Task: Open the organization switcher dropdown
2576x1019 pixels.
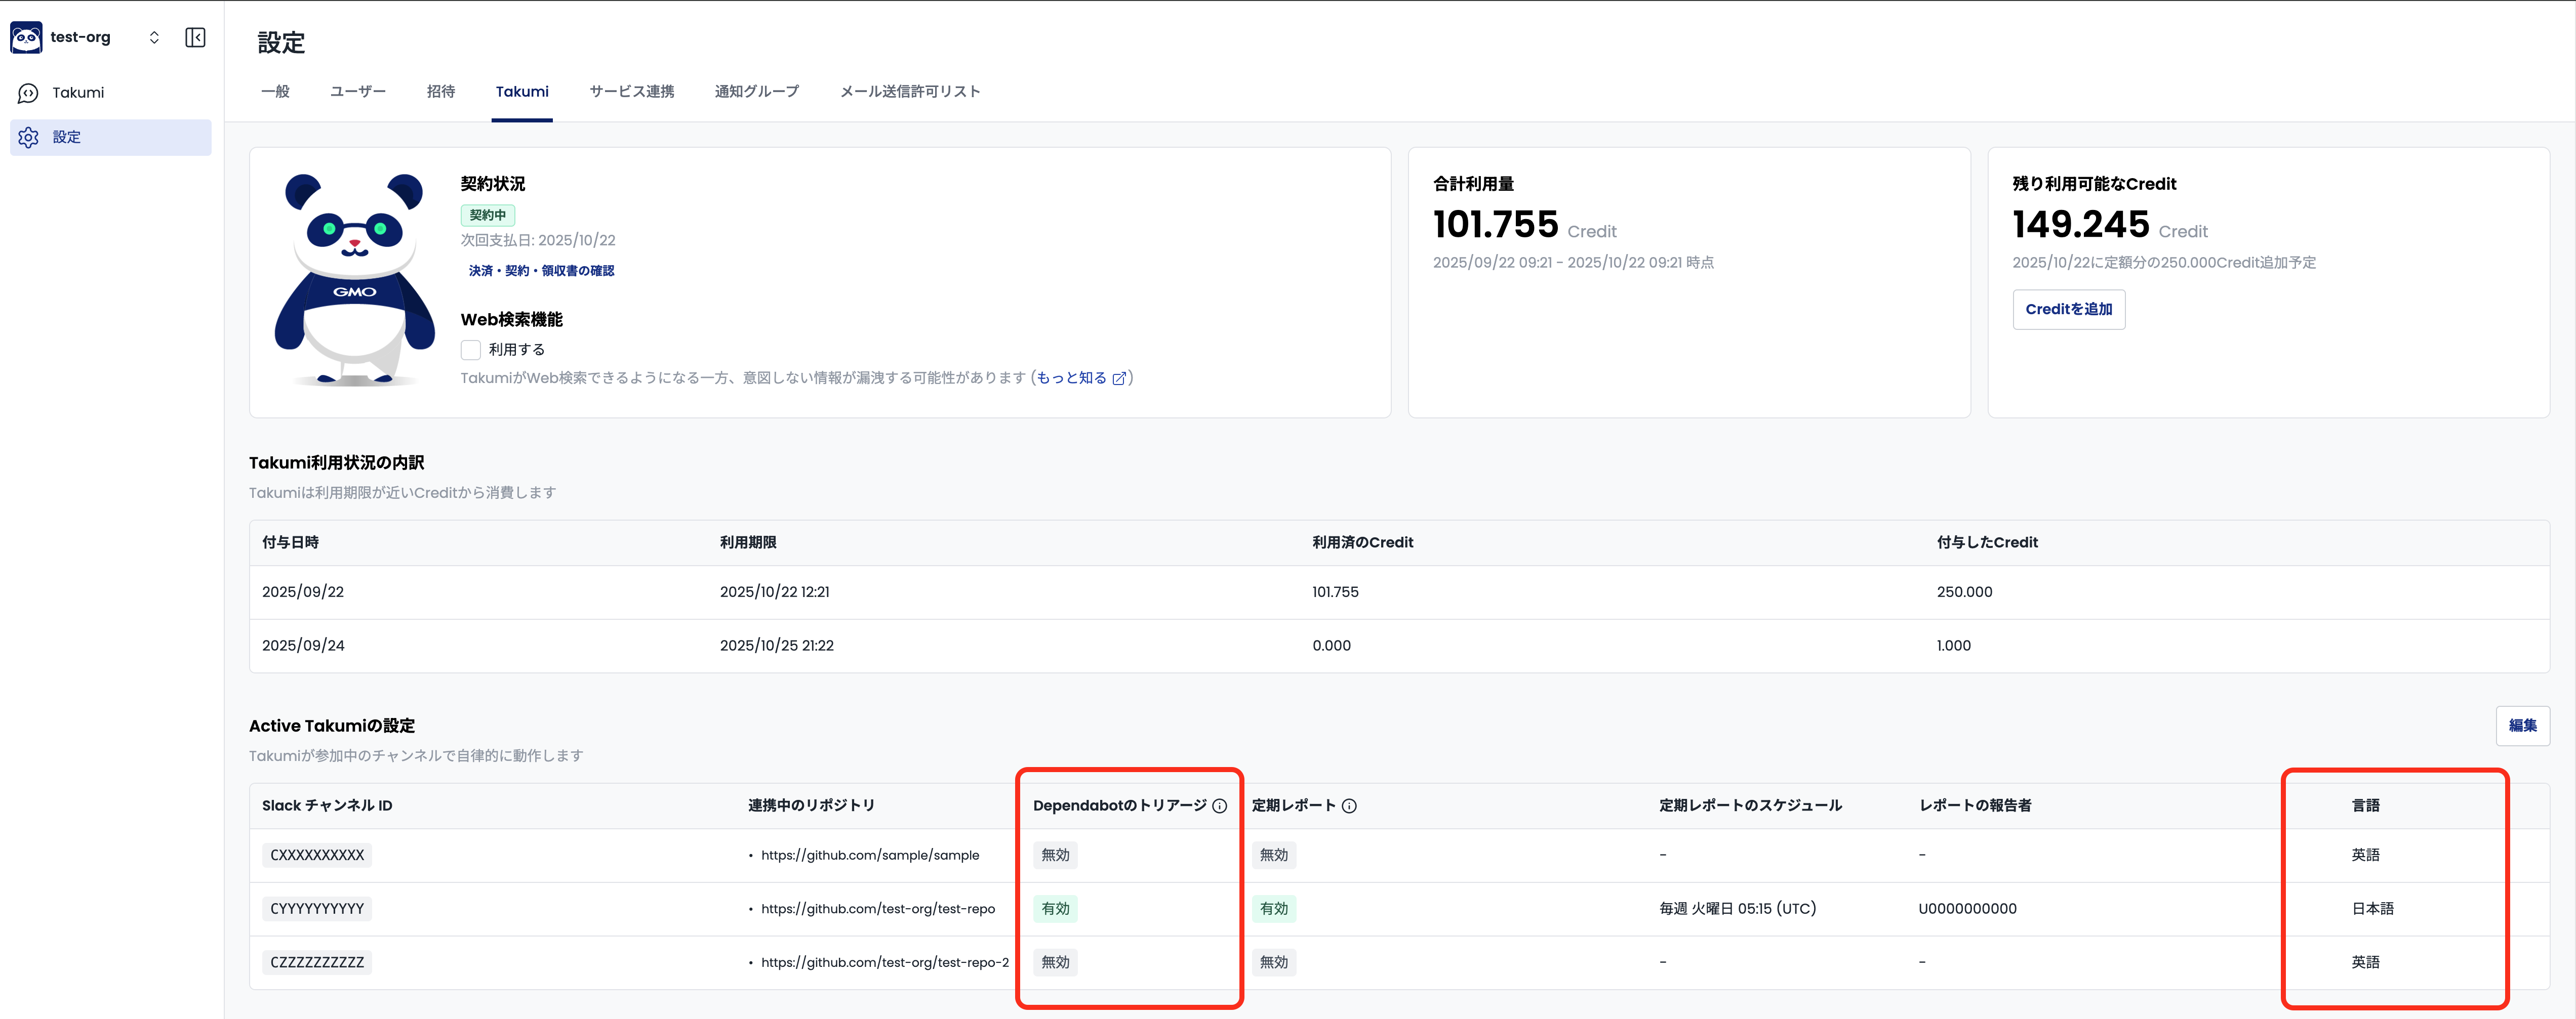Action: (x=155, y=36)
